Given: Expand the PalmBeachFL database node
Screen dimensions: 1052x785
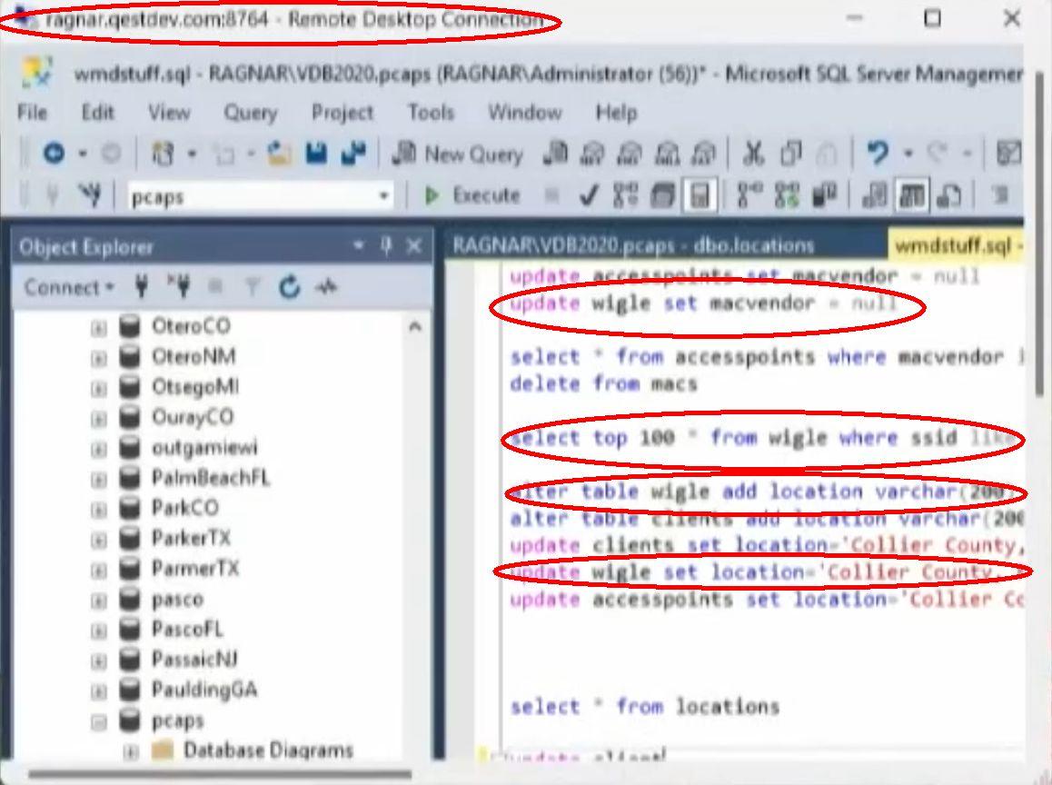Looking at the screenshot, I should (x=98, y=478).
